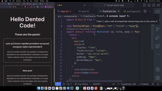Screen dimensions: 162x91
Task: Click the browser bookmark icon
Action: click(x=10, y=7)
